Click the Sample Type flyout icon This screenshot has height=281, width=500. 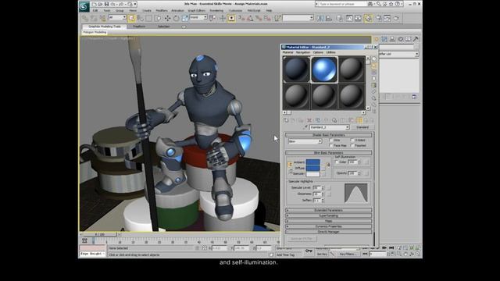[x=374, y=59]
